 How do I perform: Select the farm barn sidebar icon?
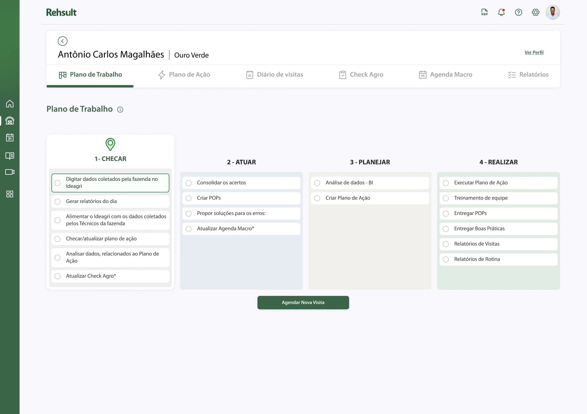click(x=10, y=121)
